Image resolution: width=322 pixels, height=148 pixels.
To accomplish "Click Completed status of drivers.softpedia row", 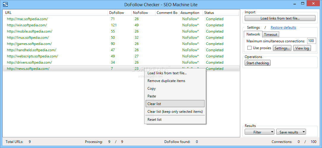I will point(215,62).
